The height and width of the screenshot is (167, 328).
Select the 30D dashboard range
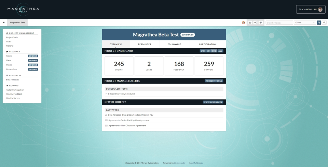(214, 51)
